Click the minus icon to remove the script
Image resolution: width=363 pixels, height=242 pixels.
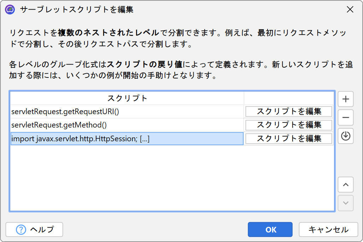[346, 118]
